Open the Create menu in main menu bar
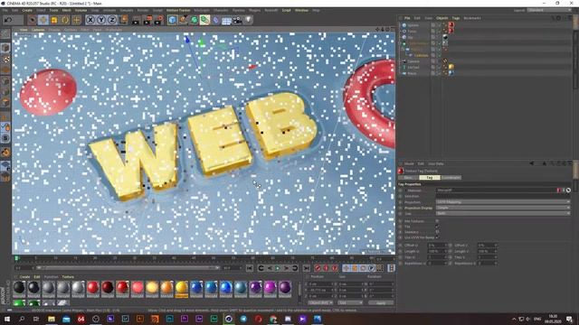Screen dimensions: 579x325 pyautogui.click(x=27, y=10)
